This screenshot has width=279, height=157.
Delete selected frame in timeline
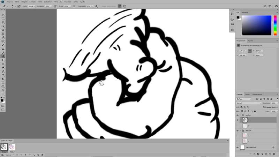click(x=42, y=155)
